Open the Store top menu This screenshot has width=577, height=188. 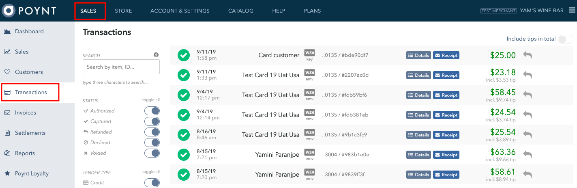pos(123,11)
